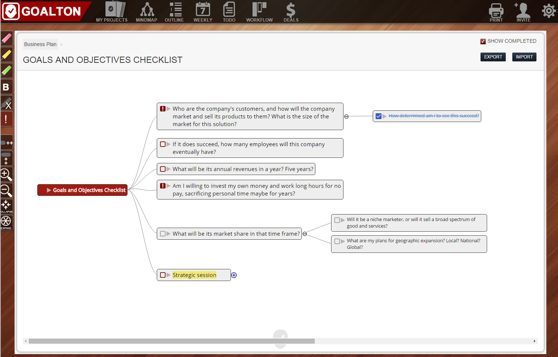Click the Collapse all icon
The image size is (558, 357).
pos(7,206)
